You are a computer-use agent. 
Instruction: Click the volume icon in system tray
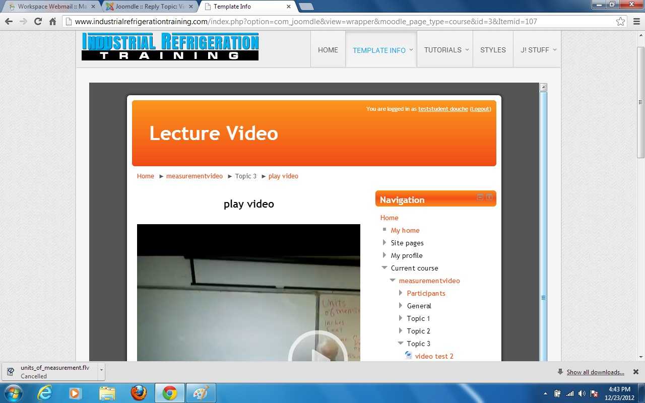pyautogui.click(x=582, y=393)
